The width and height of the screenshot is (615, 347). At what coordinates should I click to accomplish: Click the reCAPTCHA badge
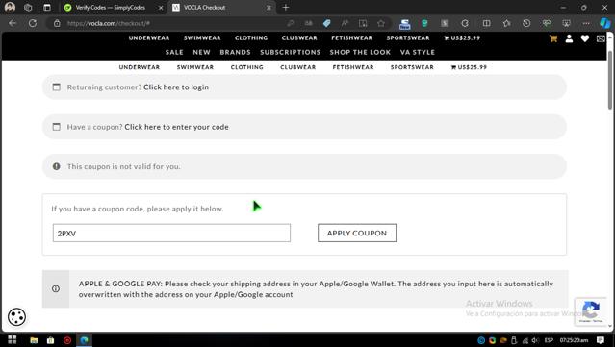(x=590, y=311)
